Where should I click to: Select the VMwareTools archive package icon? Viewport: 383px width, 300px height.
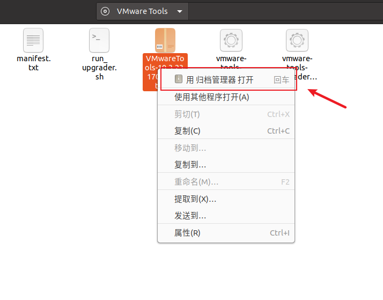[165, 40]
